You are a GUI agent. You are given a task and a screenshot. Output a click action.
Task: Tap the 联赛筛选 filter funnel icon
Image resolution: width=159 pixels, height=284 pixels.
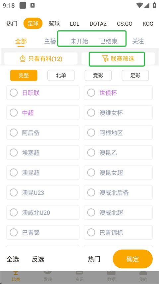coord(105,59)
